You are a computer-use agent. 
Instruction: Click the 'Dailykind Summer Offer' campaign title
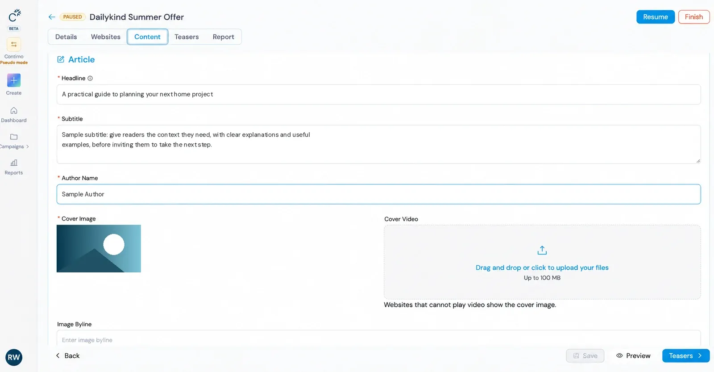click(x=137, y=17)
